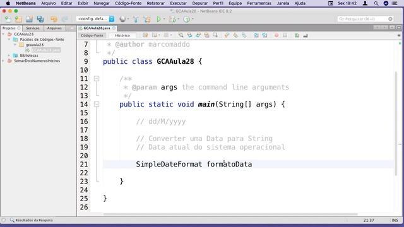
Task: Click the Pesquisar search field
Action: point(365,19)
